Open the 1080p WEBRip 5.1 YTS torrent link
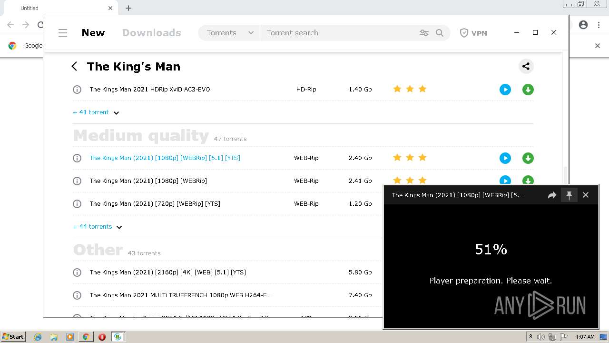This screenshot has height=343, width=609. [165, 158]
